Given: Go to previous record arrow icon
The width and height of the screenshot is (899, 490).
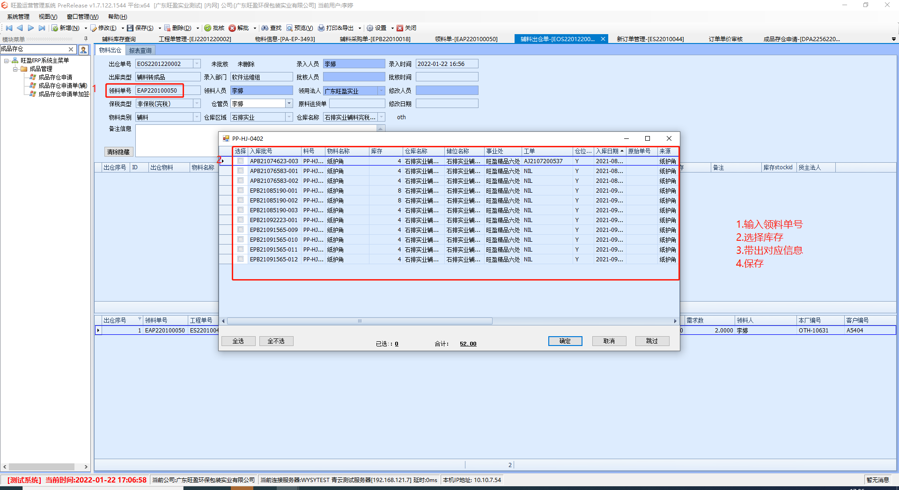Looking at the screenshot, I should 20,28.
